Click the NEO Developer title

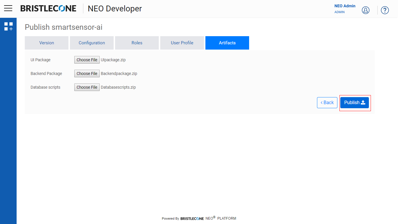(115, 9)
